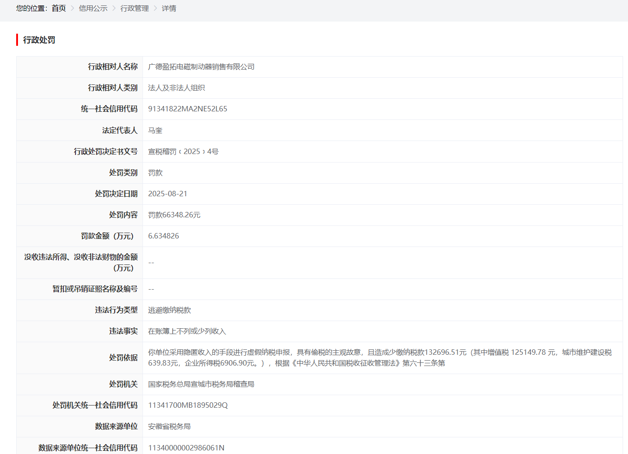Go to 首页 in the breadcrumb
628x454 pixels.
point(58,9)
